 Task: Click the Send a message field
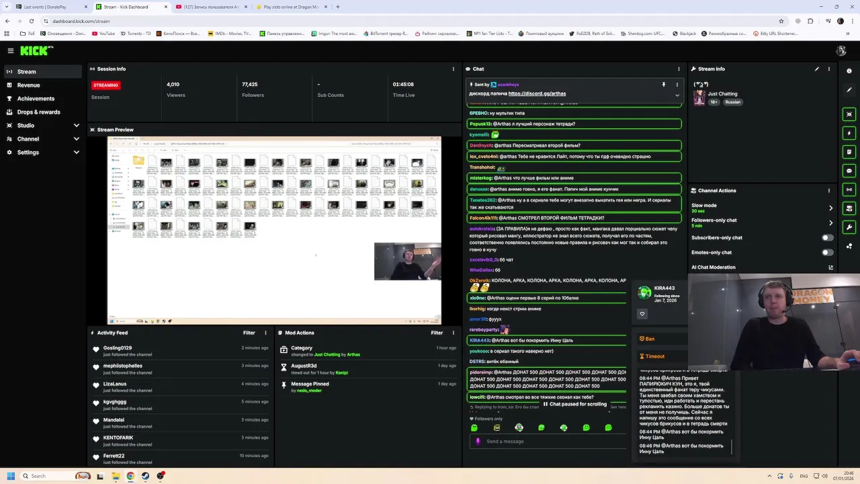tap(548, 442)
